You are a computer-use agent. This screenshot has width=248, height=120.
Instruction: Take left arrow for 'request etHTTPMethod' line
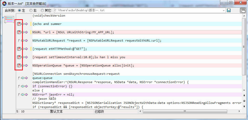coord(23,49)
